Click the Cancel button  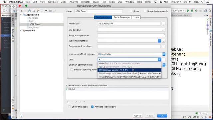click(138, 116)
